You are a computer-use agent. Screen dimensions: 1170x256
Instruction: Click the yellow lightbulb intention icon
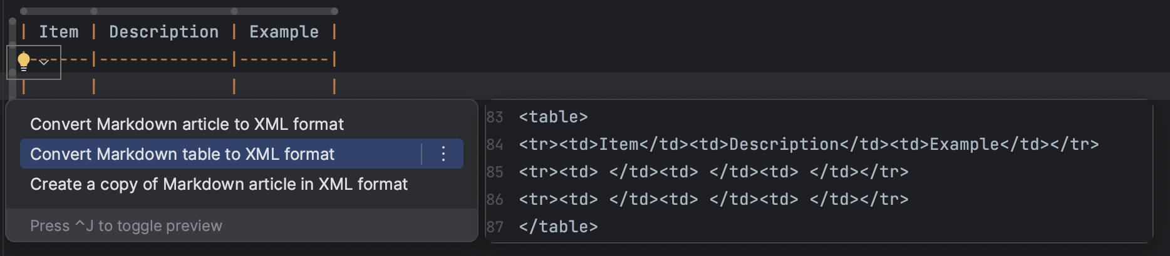[x=24, y=61]
